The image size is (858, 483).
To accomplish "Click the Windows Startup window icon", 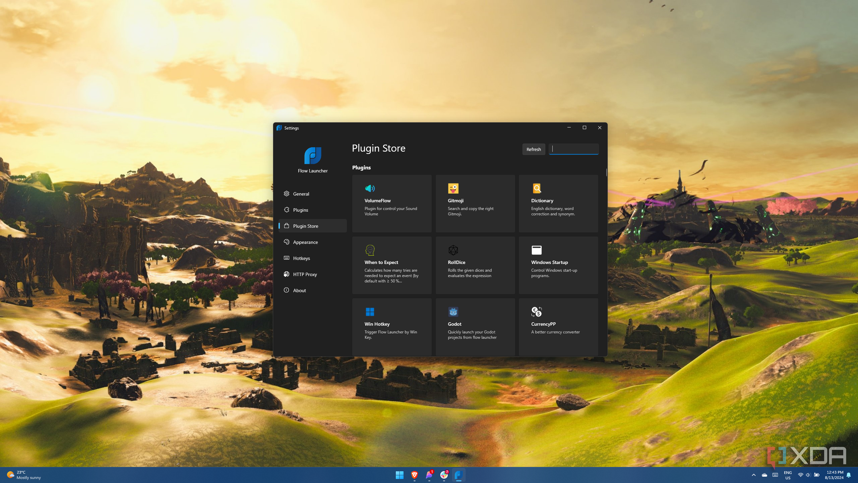I will coord(537,250).
